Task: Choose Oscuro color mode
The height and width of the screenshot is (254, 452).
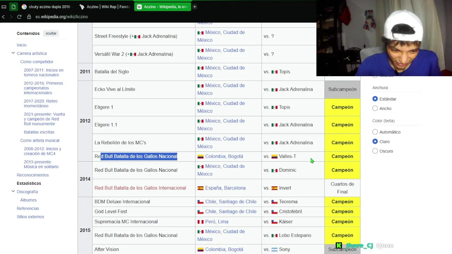Action: pyautogui.click(x=375, y=151)
